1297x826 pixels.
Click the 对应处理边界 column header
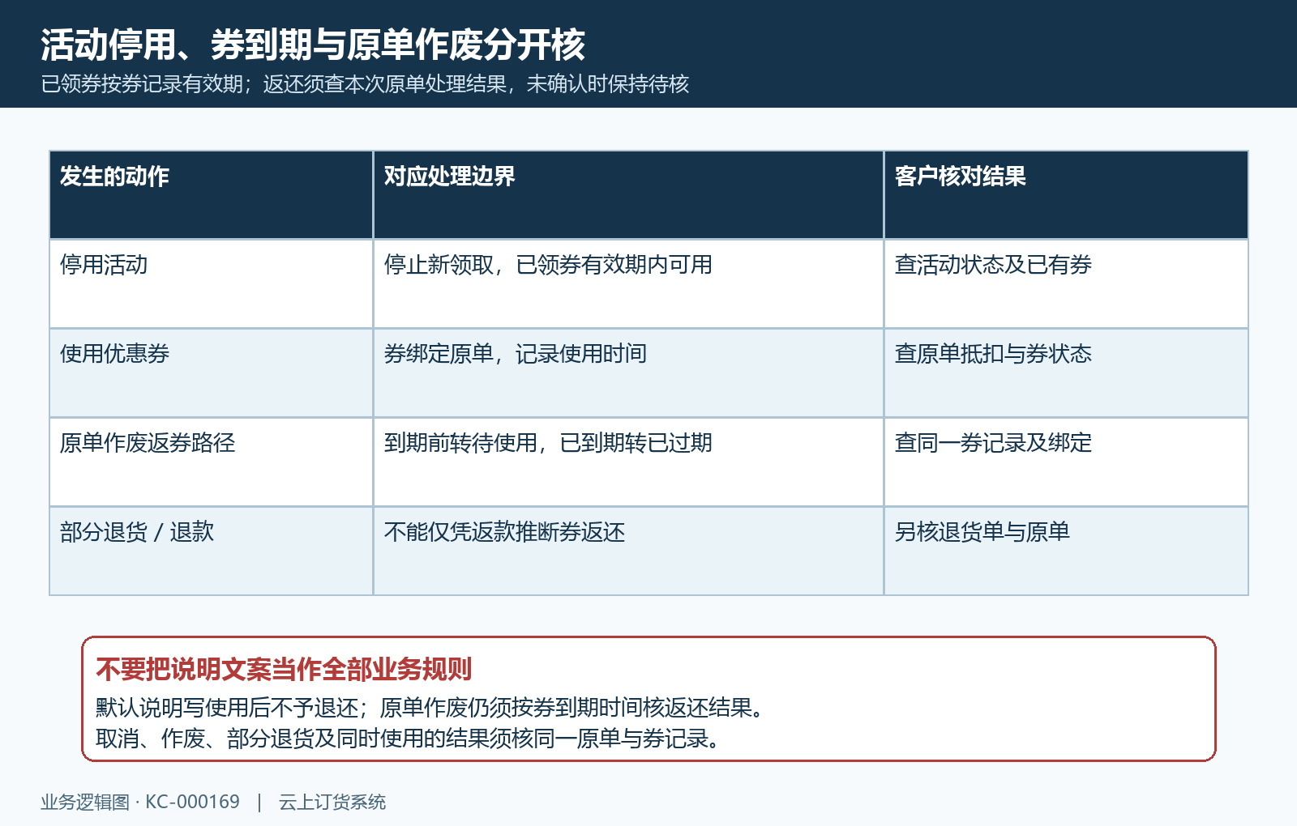[x=628, y=194]
